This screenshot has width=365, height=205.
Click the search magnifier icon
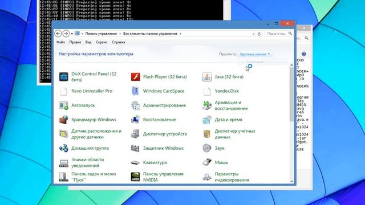point(290,34)
